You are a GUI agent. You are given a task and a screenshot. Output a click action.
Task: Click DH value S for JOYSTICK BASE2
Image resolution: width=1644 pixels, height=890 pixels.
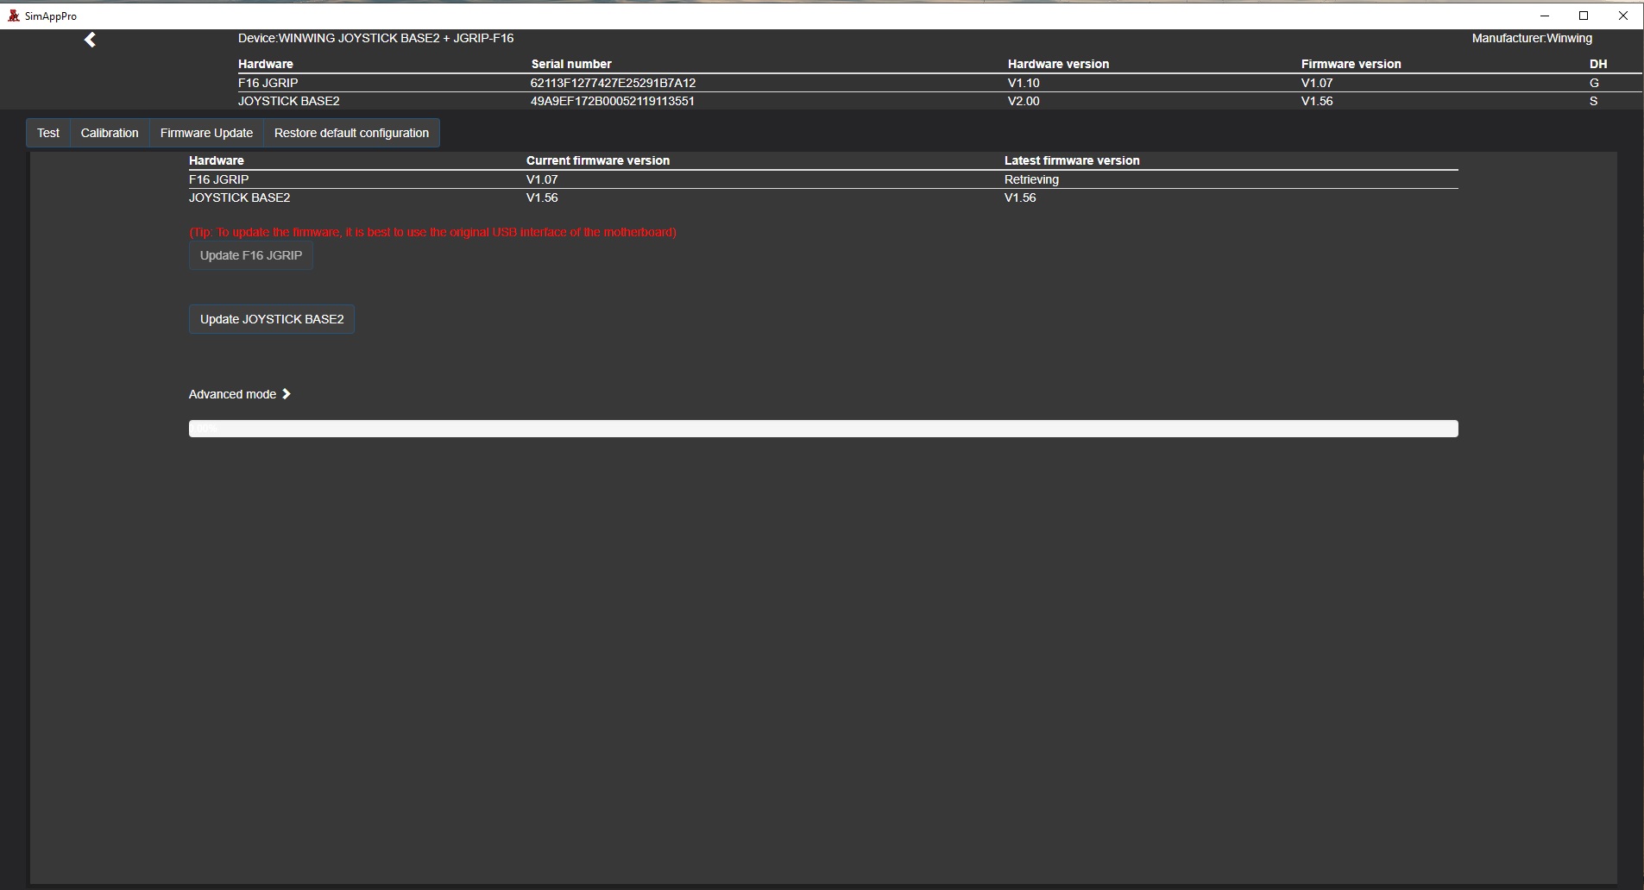tap(1593, 101)
